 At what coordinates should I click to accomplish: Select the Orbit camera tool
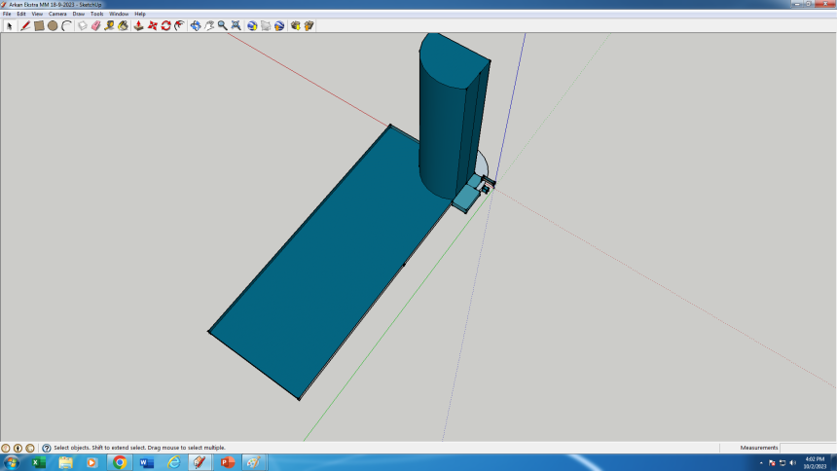click(196, 25)
